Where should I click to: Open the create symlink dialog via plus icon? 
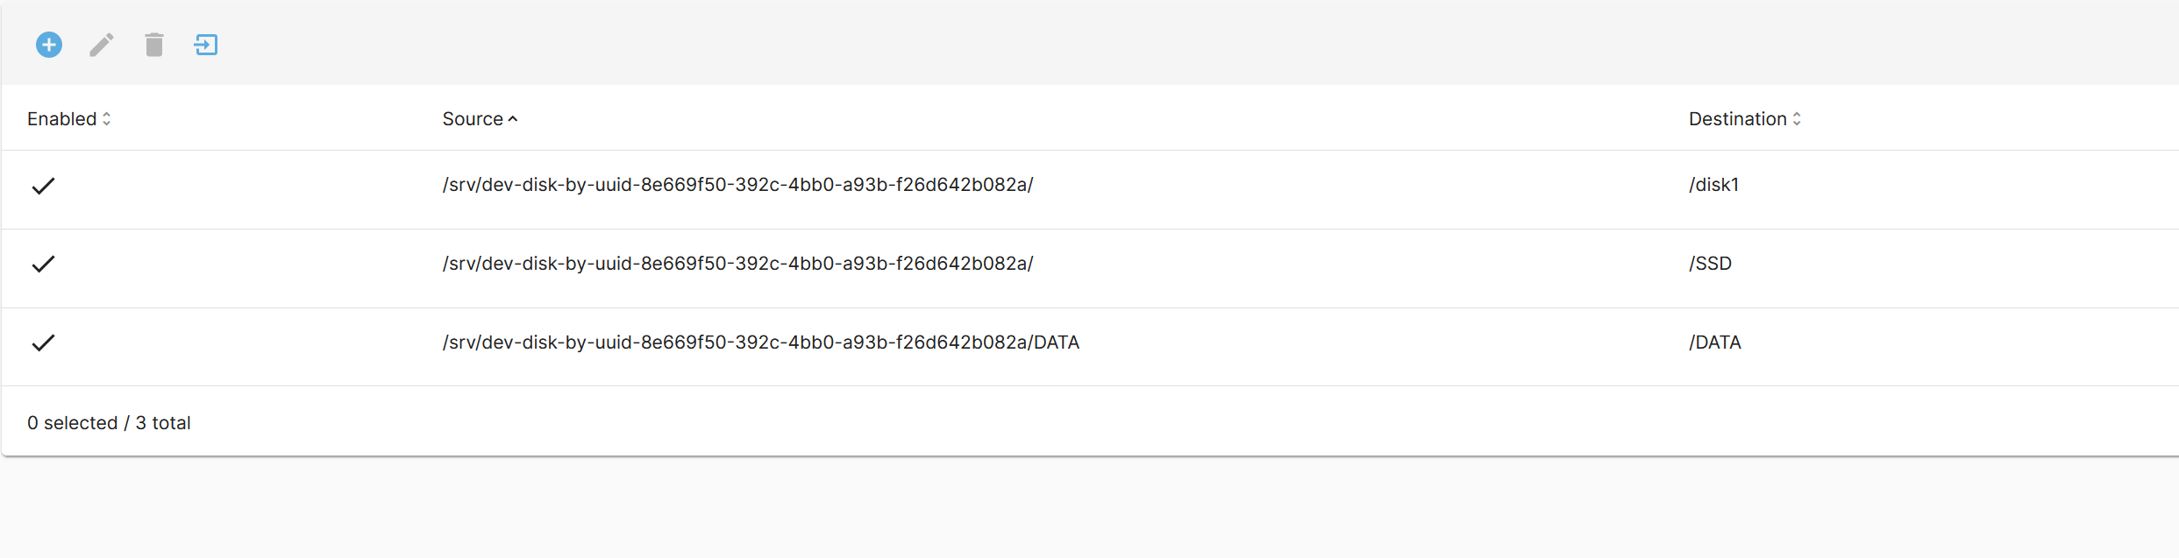point(48,45)
